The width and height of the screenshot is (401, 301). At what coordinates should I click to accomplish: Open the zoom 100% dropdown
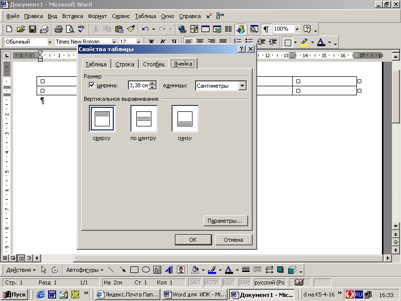pos(297,29)
